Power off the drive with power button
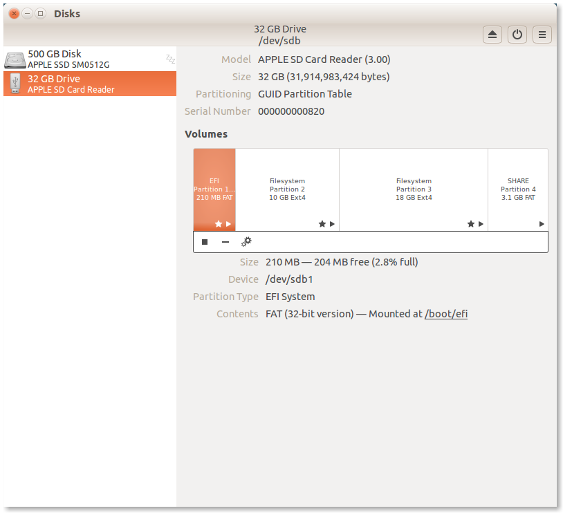 [517, 35]
